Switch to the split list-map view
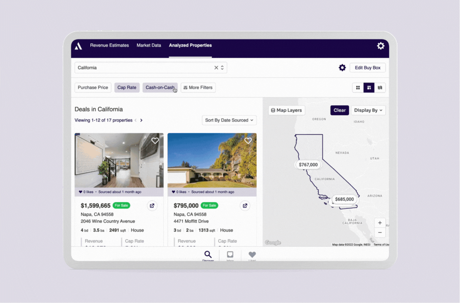Viewport: 460px width, 303px height. 369,88
